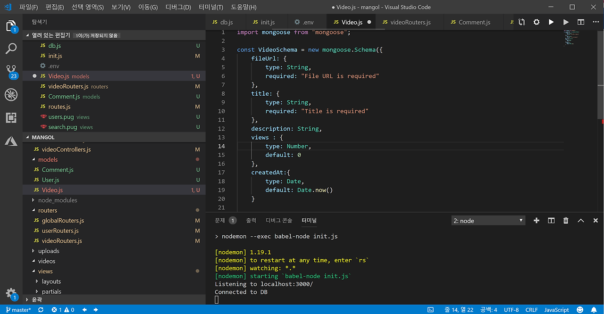Click the JavaScript language mode in status bar
Screen dimensions: 604x314
coord(556,310)
